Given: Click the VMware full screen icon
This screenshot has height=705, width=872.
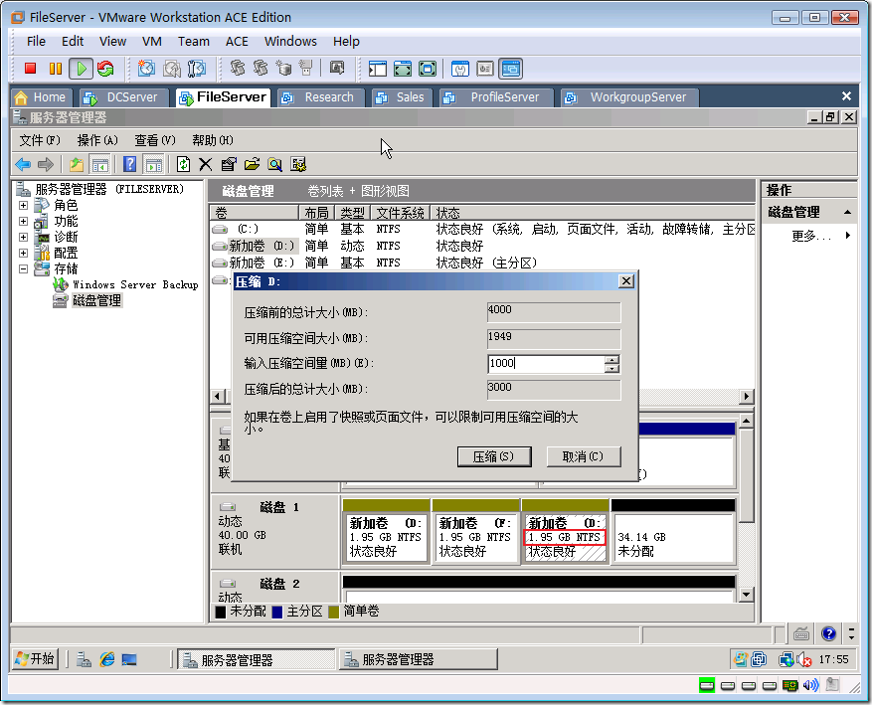Looking at the screenshot, I should 403,69.
